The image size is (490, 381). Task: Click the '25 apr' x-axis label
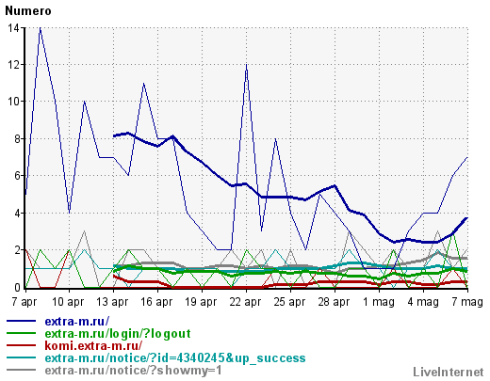(289, 302)
